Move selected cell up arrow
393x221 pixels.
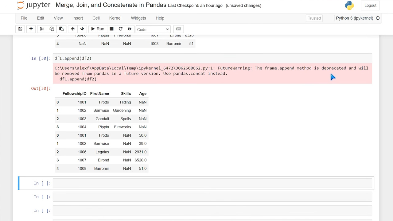[73, 29]
